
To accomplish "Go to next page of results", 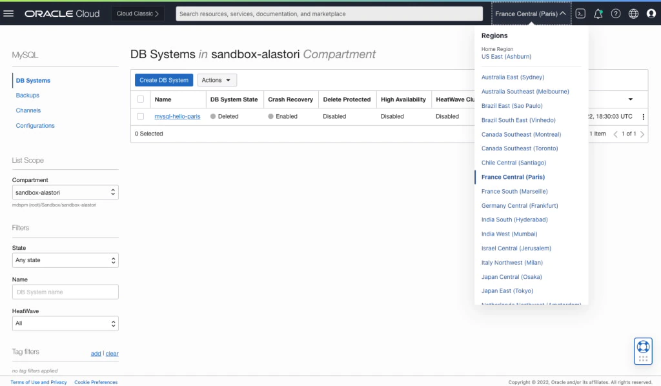I will [642, 134].
